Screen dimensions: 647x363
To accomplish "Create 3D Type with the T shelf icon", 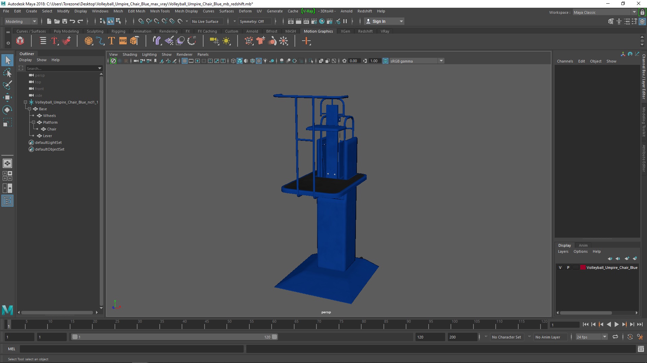I will [112, 41].
